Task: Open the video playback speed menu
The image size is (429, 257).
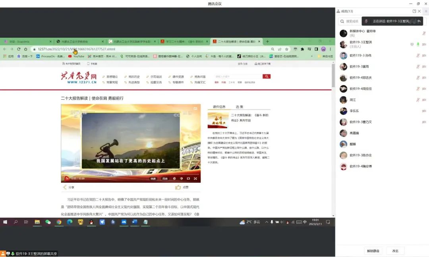Action: 153,179
